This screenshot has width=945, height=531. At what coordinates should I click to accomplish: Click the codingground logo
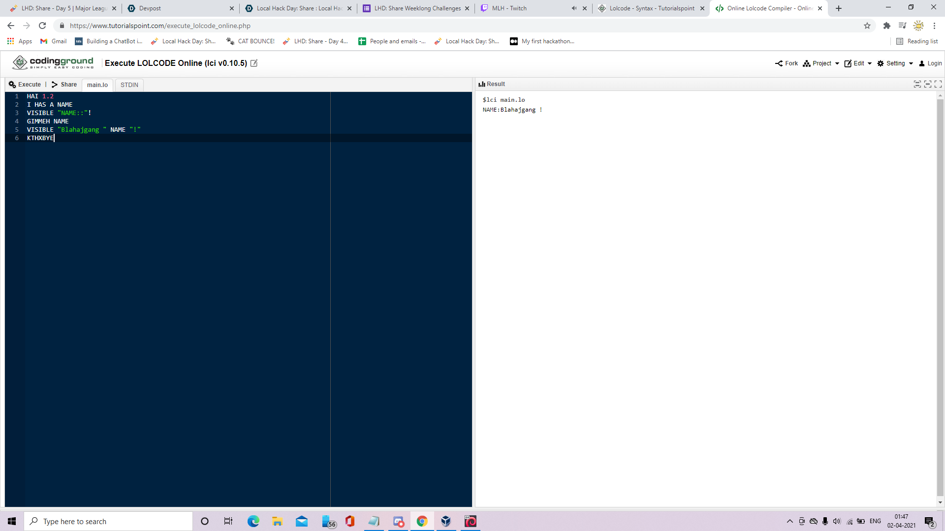coord(53,63)
